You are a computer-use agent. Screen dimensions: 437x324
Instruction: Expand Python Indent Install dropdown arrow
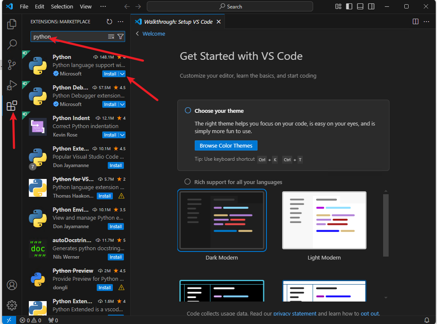tap(122, 135)
